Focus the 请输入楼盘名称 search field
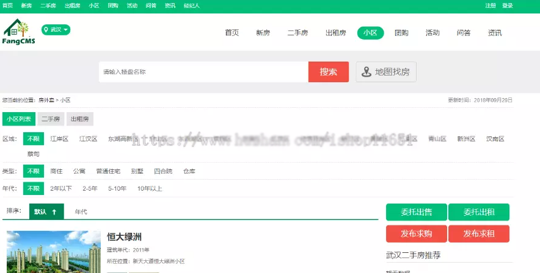540x273 pixels. pos(203,72)
